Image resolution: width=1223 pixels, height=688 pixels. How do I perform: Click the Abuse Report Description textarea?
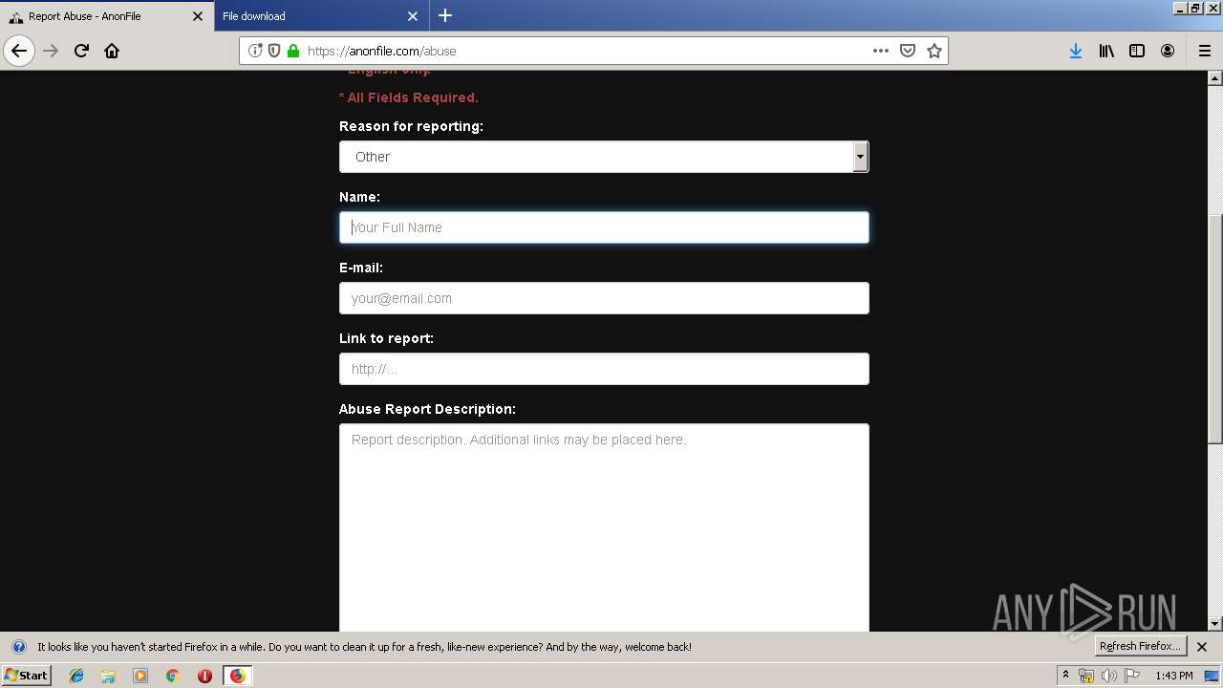[x=604, y=527]
